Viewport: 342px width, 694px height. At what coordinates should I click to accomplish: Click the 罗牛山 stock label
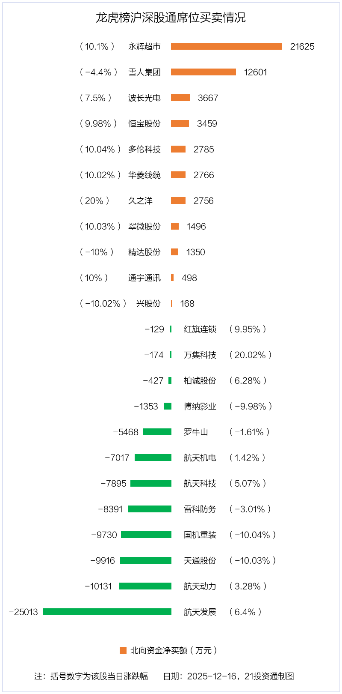[196, 432]
